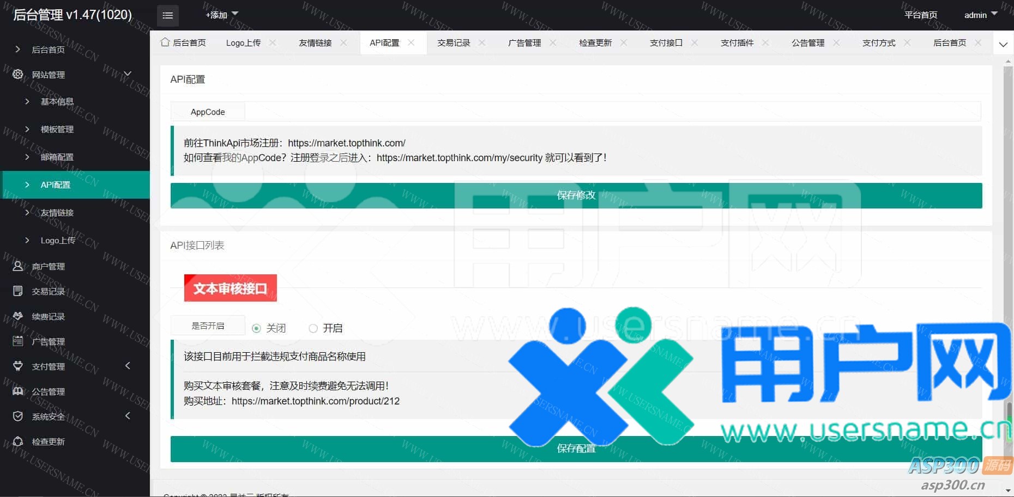The image size is (1014, 497).
Task: Open the market.topthink.com registration link
Action: point(347,143)
